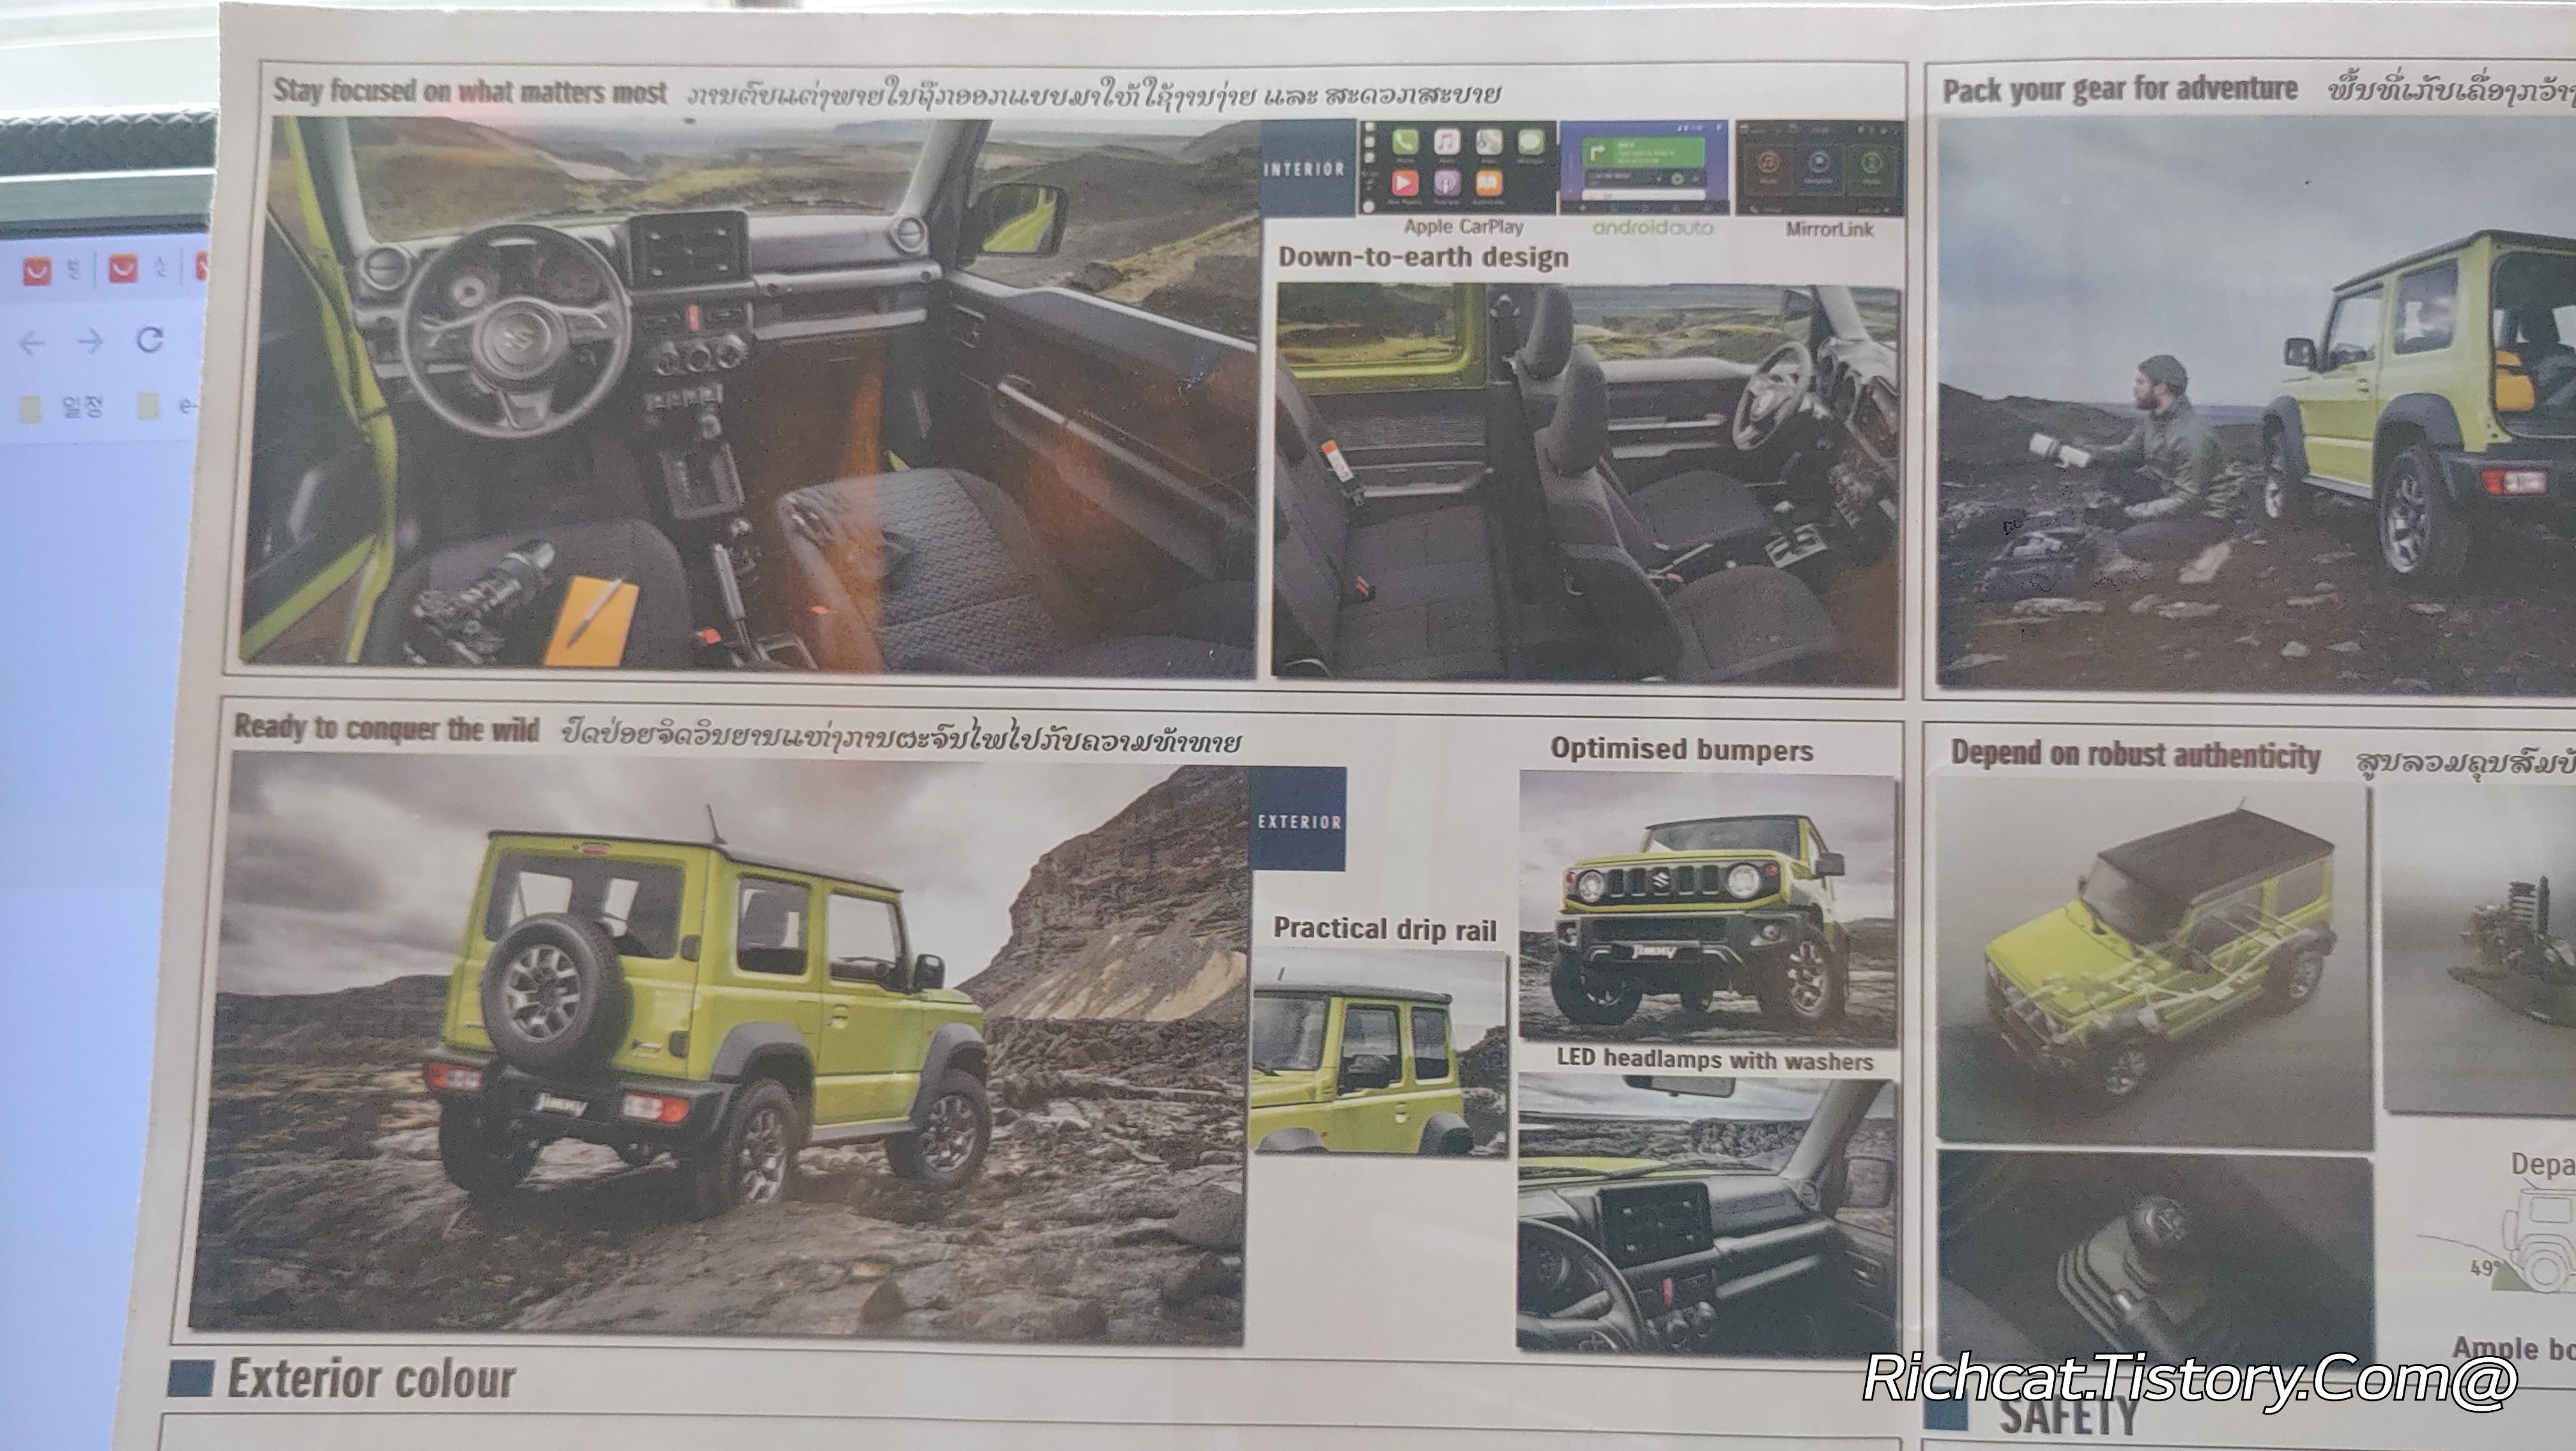Click the Apple CarPlay screen image
Image resolution: width=2576 pixels, height=1451 pixels.
[1459, 167]
